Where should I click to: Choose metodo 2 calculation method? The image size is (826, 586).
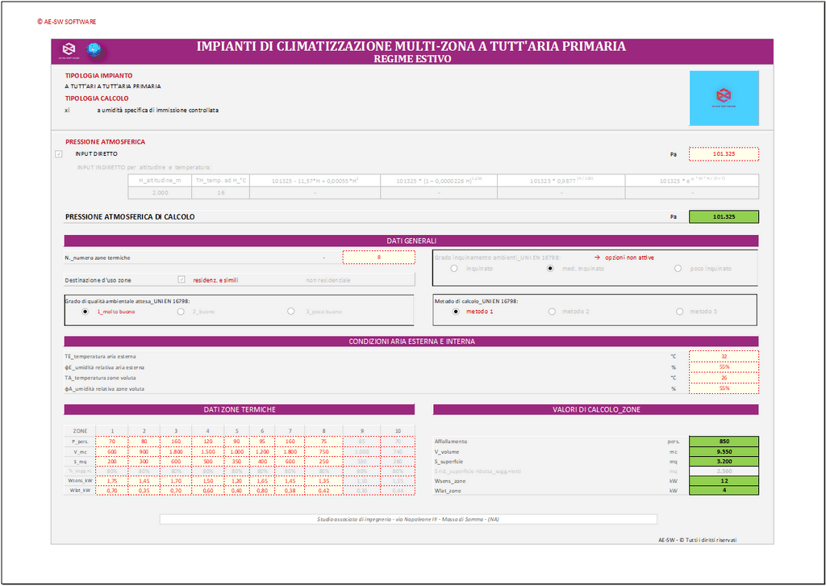point(552,312)
